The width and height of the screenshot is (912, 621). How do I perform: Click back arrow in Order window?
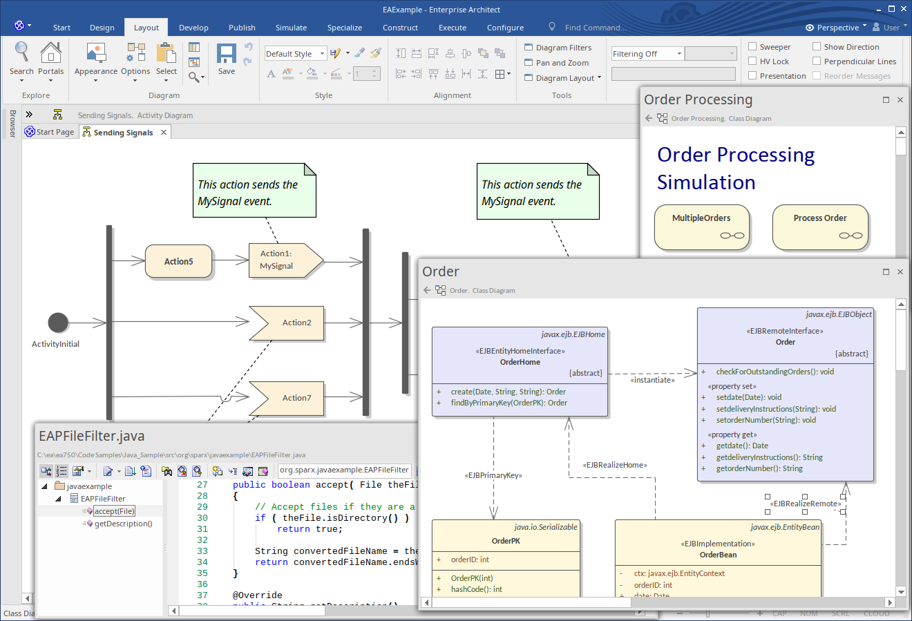[x=427, y=290]
